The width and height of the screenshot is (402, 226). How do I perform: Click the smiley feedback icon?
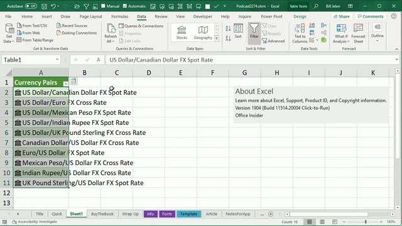394,16
